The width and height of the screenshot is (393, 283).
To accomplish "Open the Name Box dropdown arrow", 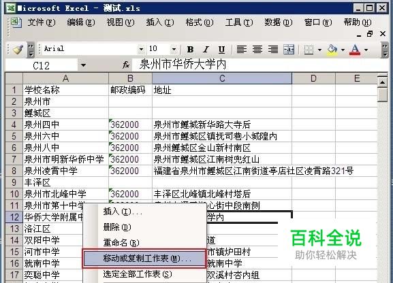I will pyautogui.click(x=83, y=65).
